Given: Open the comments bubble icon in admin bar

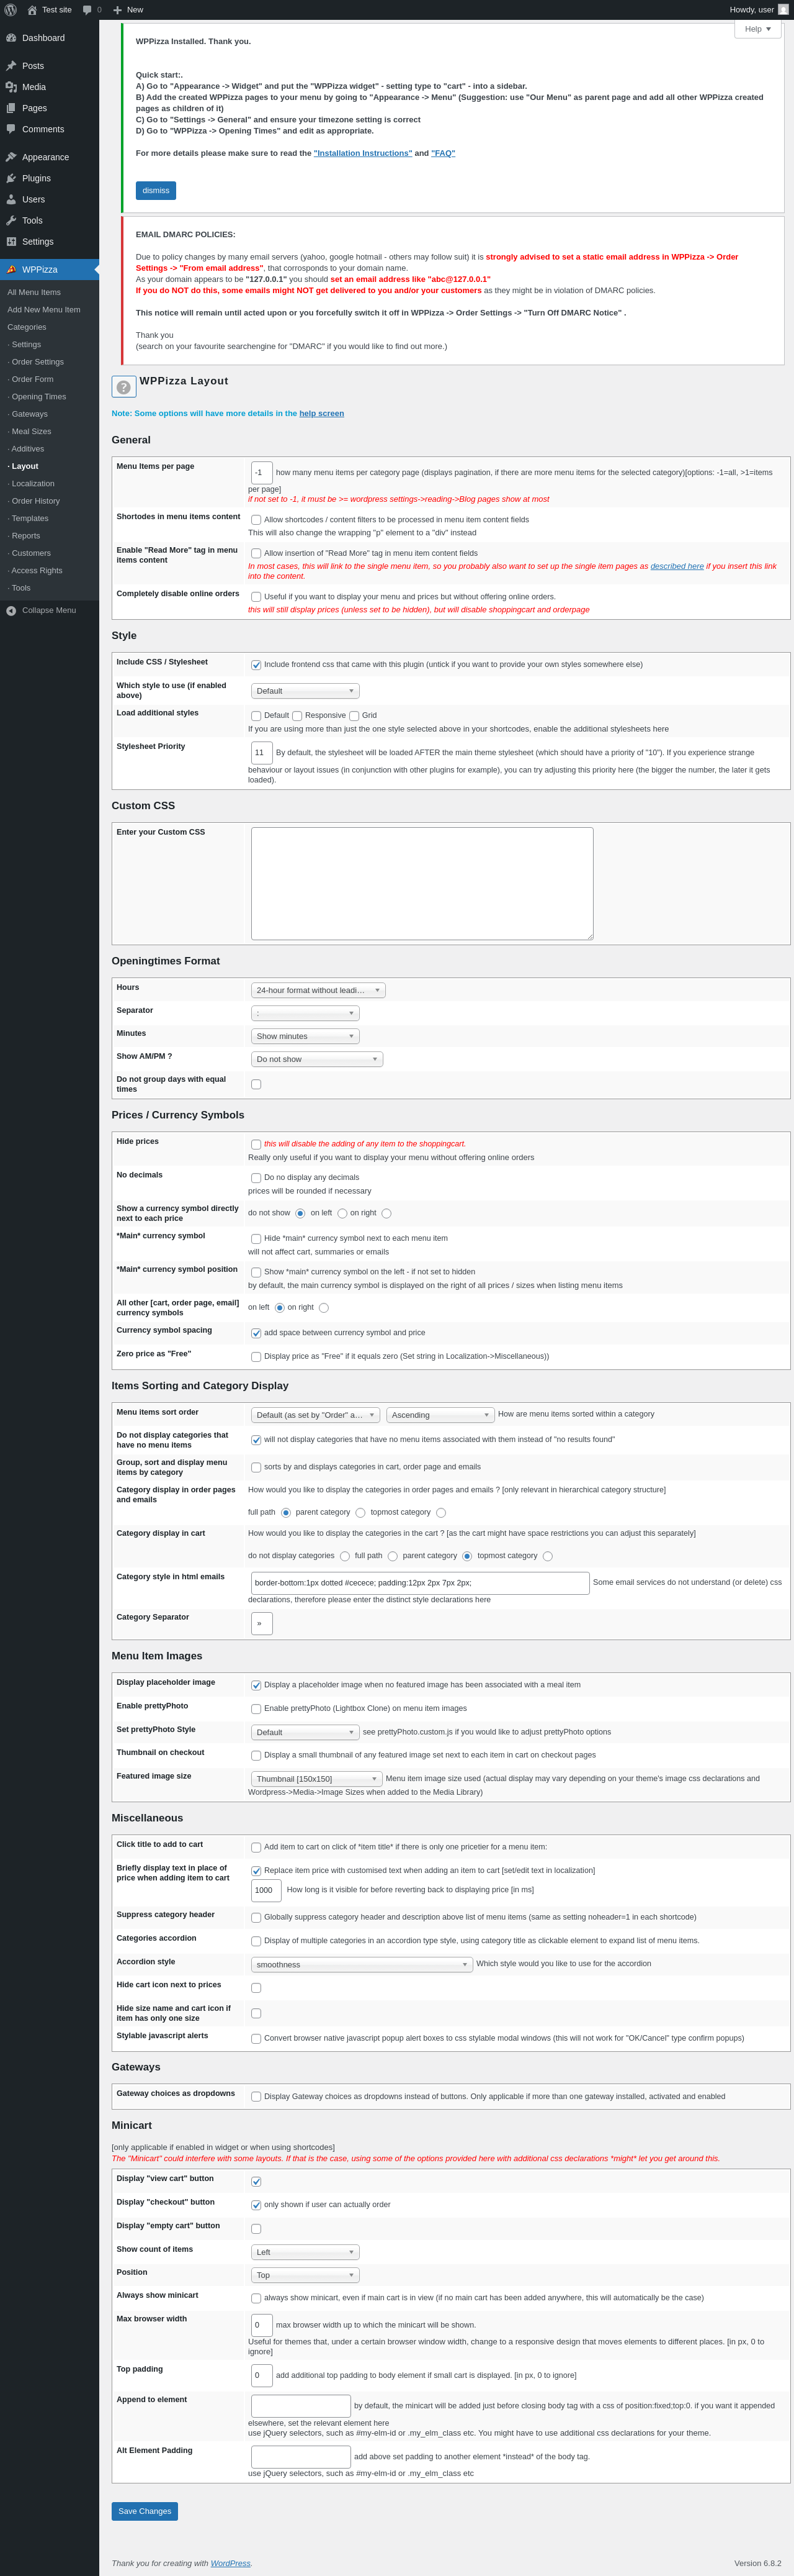Looking at the screenshot, I should pos(88,10).
